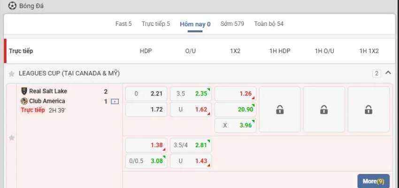399x188 pixels.
Task: Open live stream icon beside Club America score
Action: point(115,101)
